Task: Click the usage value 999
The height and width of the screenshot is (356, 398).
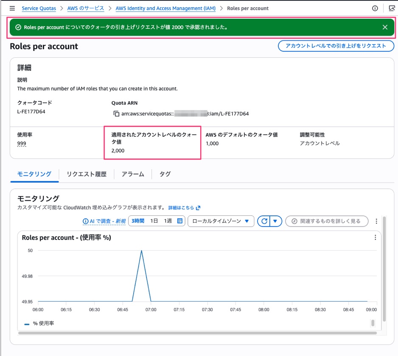Action: tap(22, 144)
